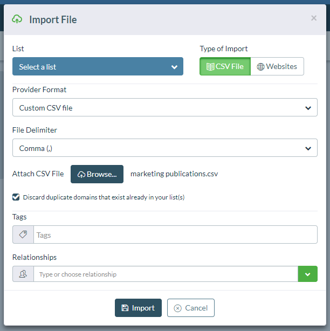
Task: Expand the green relationship chevron dropdown
Action: coord(307,274)
